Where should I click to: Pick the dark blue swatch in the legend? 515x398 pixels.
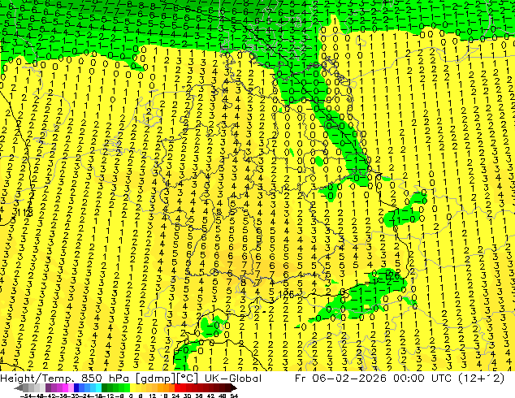click(76, 388)
